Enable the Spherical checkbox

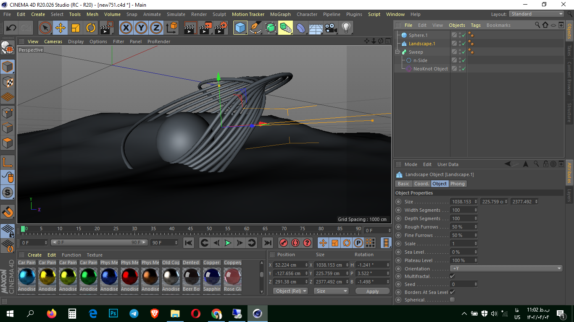click(453, 300)
